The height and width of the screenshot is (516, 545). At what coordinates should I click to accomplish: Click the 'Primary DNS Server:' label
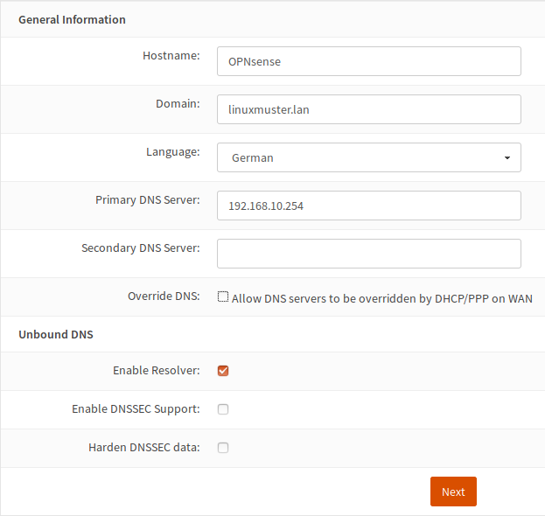click(x=148, y=199)
